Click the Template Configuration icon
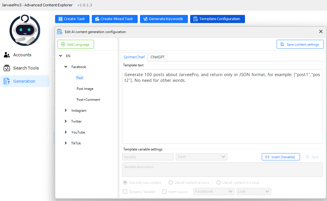The height and width of the screenshot is (201, 327). [x=195, y=19]
